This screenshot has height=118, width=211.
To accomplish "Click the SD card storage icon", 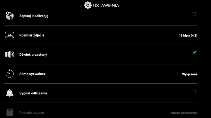I will click(10, 112).
